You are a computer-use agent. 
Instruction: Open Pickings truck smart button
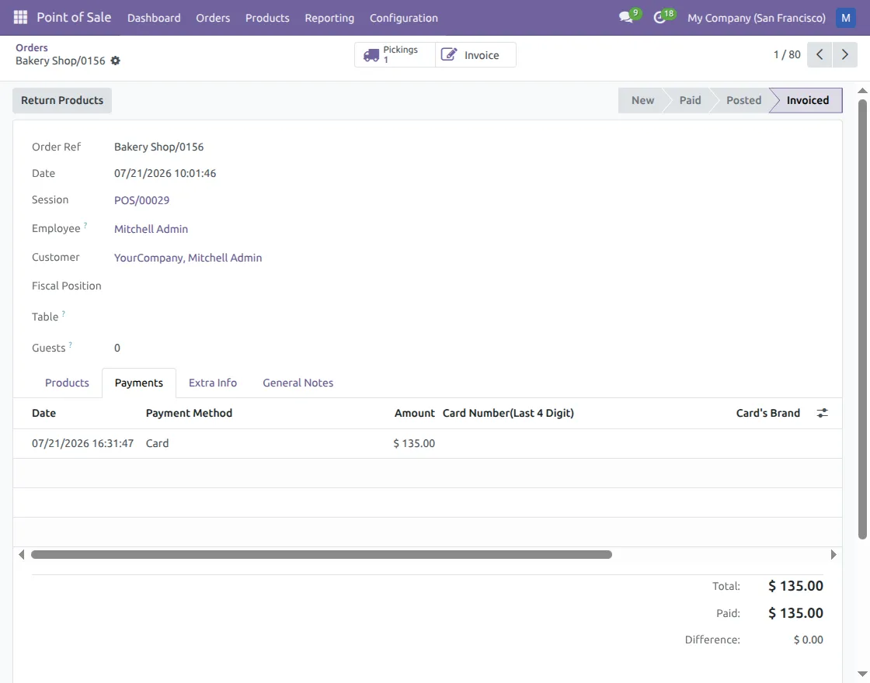[x=395, y=54]
